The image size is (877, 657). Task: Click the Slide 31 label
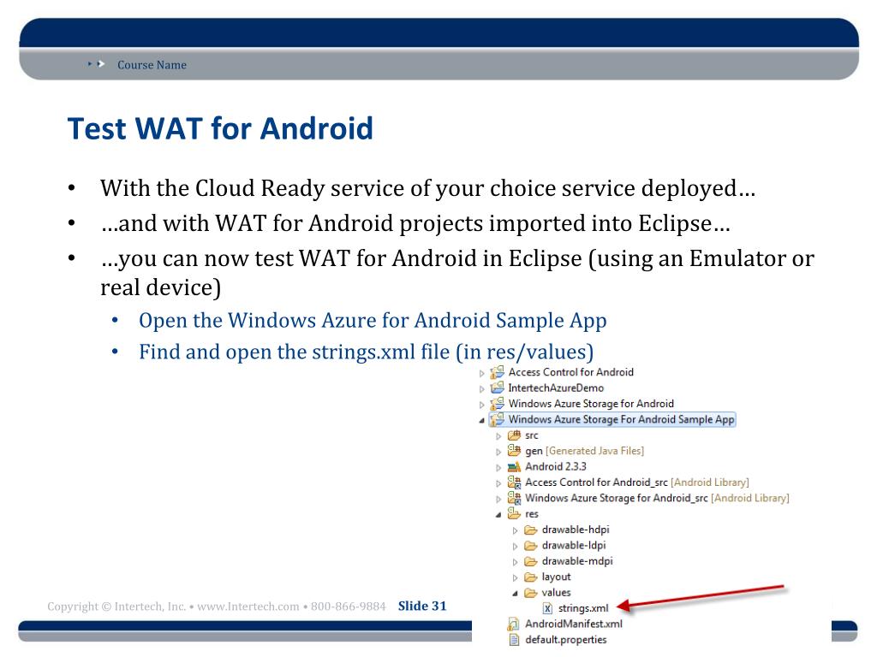pyautogui.click(x=422, y=606)
